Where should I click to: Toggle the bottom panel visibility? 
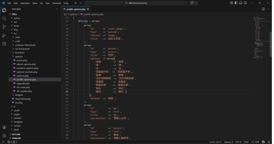[241, 3]
